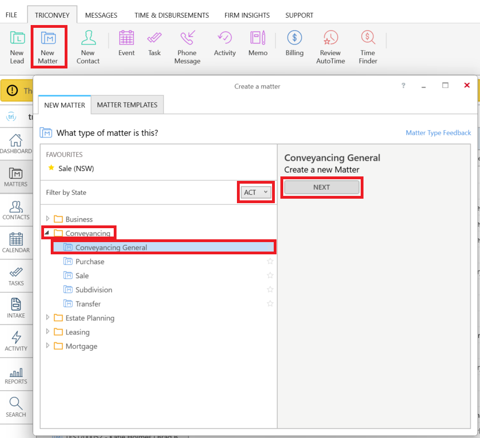Viewport: 480px width, 438px height.
Task: Select the Estate Planning folder label
Action: [x=90, y=318]
